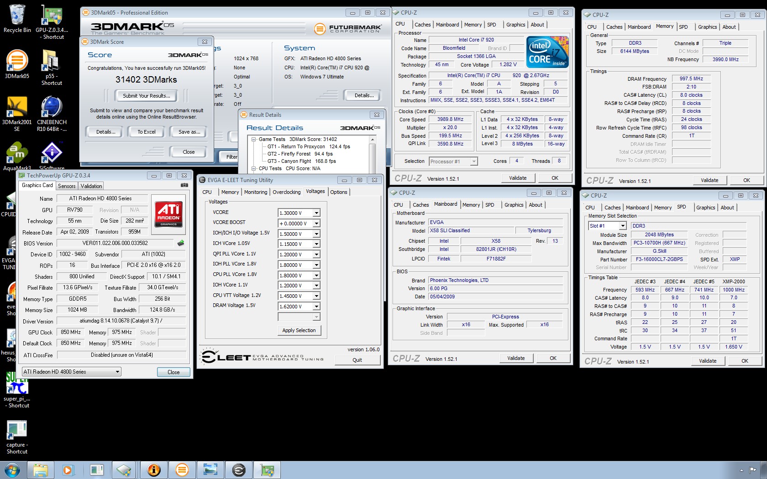Open the VCORE BOOST dropdown
Screen dimensions: 767x479
[316, 224]
